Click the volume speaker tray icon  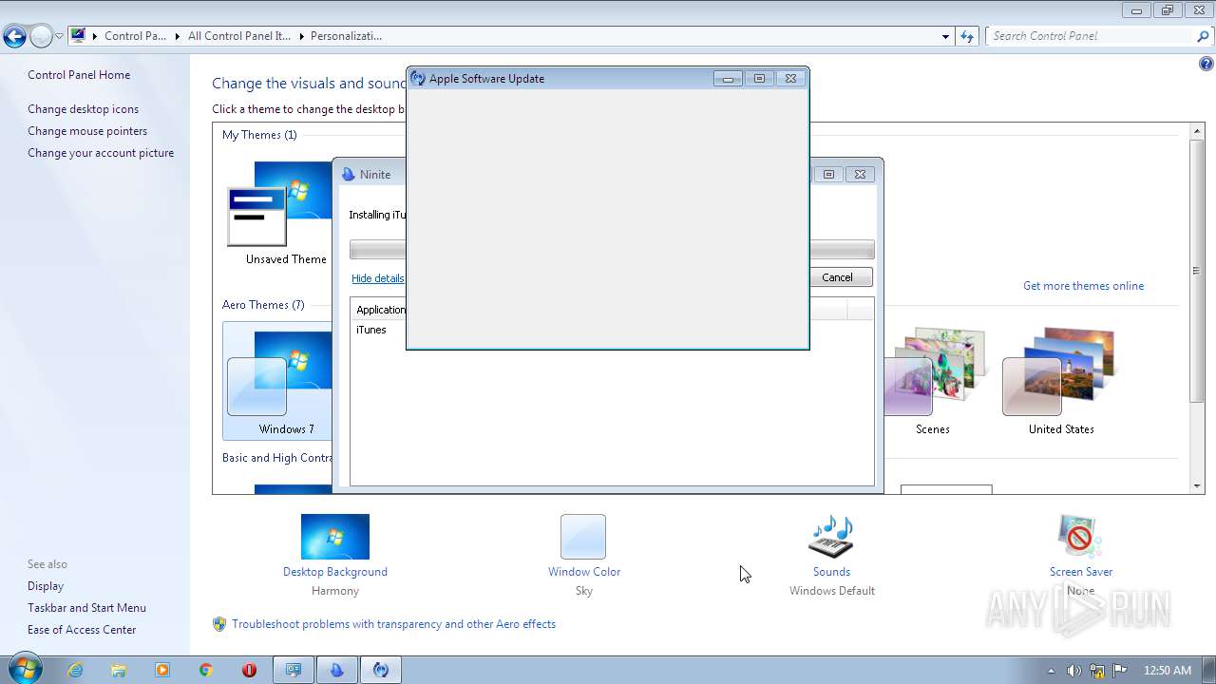click(1073, 671)
